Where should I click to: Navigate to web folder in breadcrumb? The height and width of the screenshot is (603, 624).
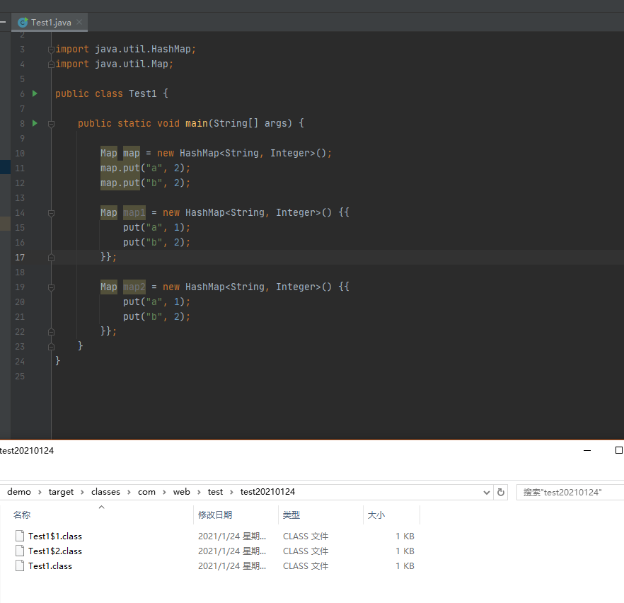181,492
